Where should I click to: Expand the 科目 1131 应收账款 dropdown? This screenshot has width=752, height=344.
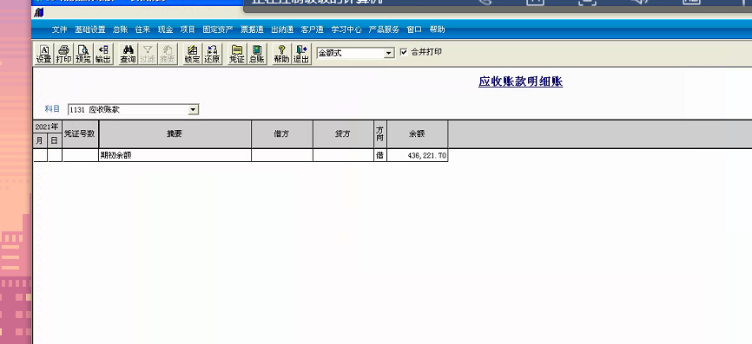pos(193,109)
